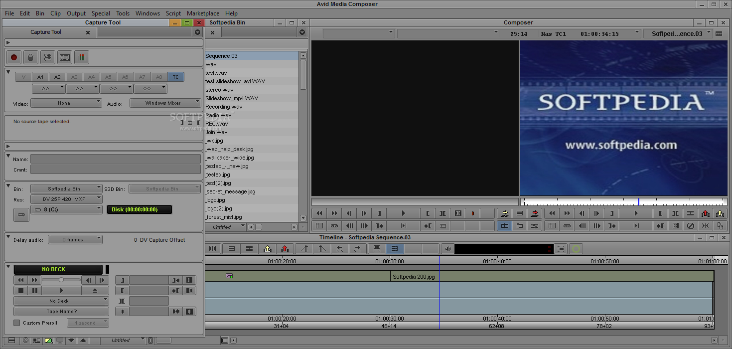The image size is (732, 349).
Task: Open the Marketplace menu
Action: click(203, 13)
